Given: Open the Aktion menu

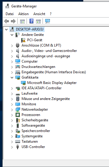Looking at the screenshot, I should pos(23,14).
